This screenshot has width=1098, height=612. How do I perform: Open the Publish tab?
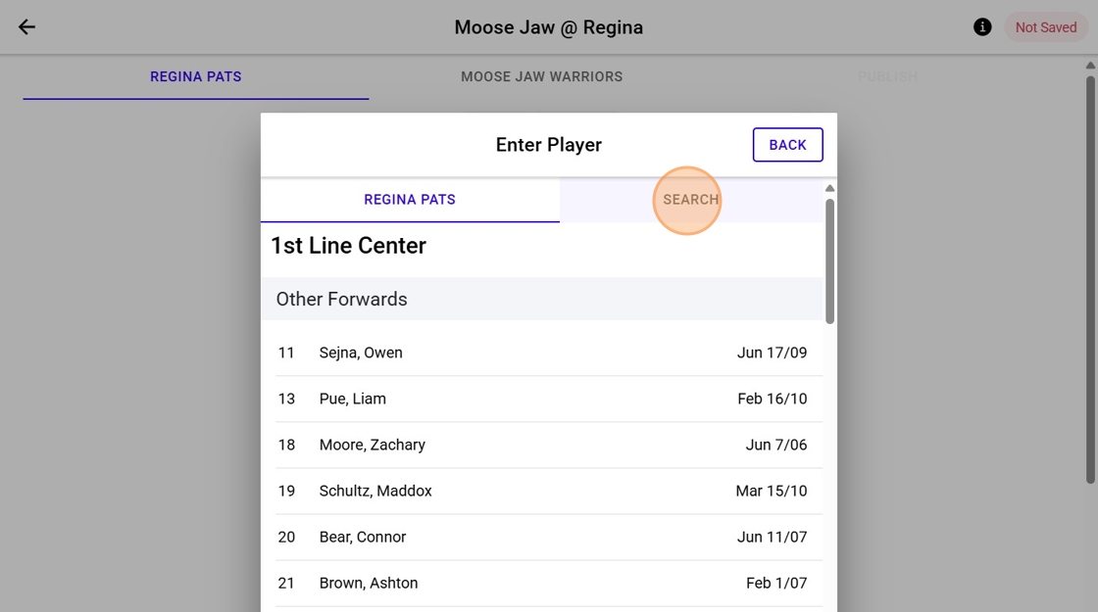click(887, 77)
